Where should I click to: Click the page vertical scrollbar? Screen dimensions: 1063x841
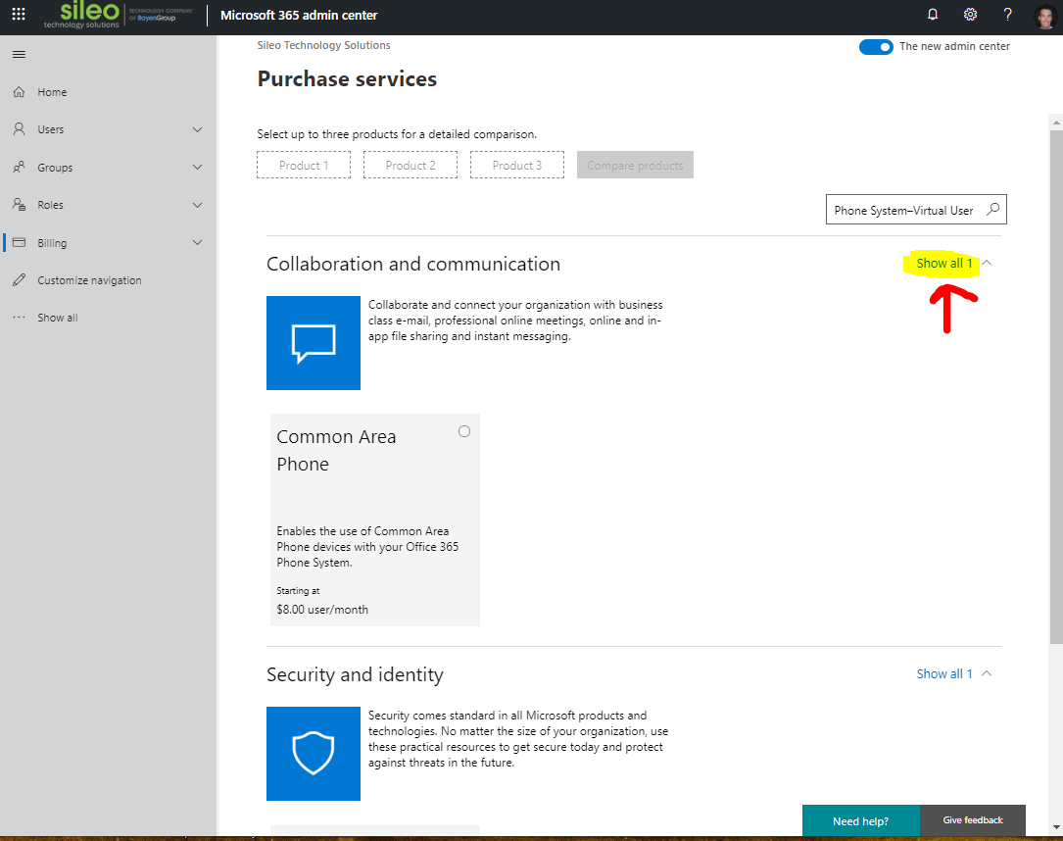1055,386
